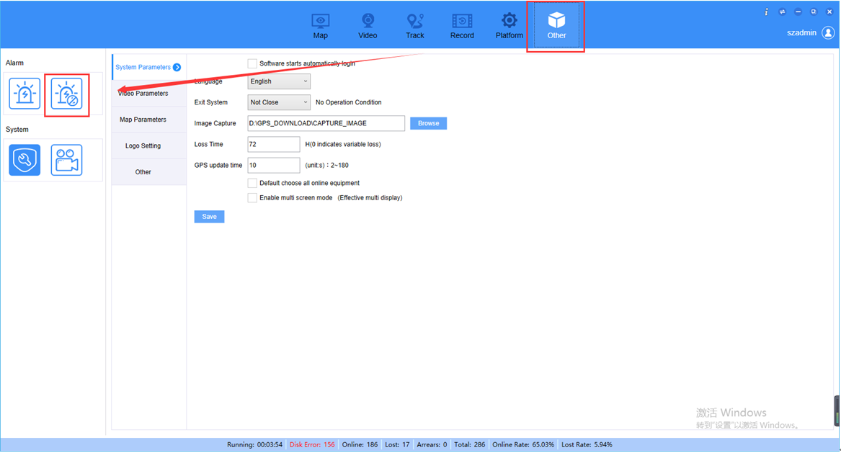The height and width of the screenshot is (453, 841).
Task: Click the Image Capture path field
Action: 326,123
